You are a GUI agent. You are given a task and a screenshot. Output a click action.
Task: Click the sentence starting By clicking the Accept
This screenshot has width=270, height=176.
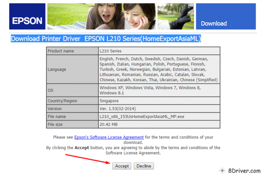[x=133, y=150]
